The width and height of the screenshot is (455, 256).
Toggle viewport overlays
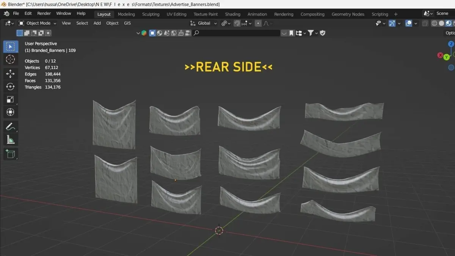[408, 23]
